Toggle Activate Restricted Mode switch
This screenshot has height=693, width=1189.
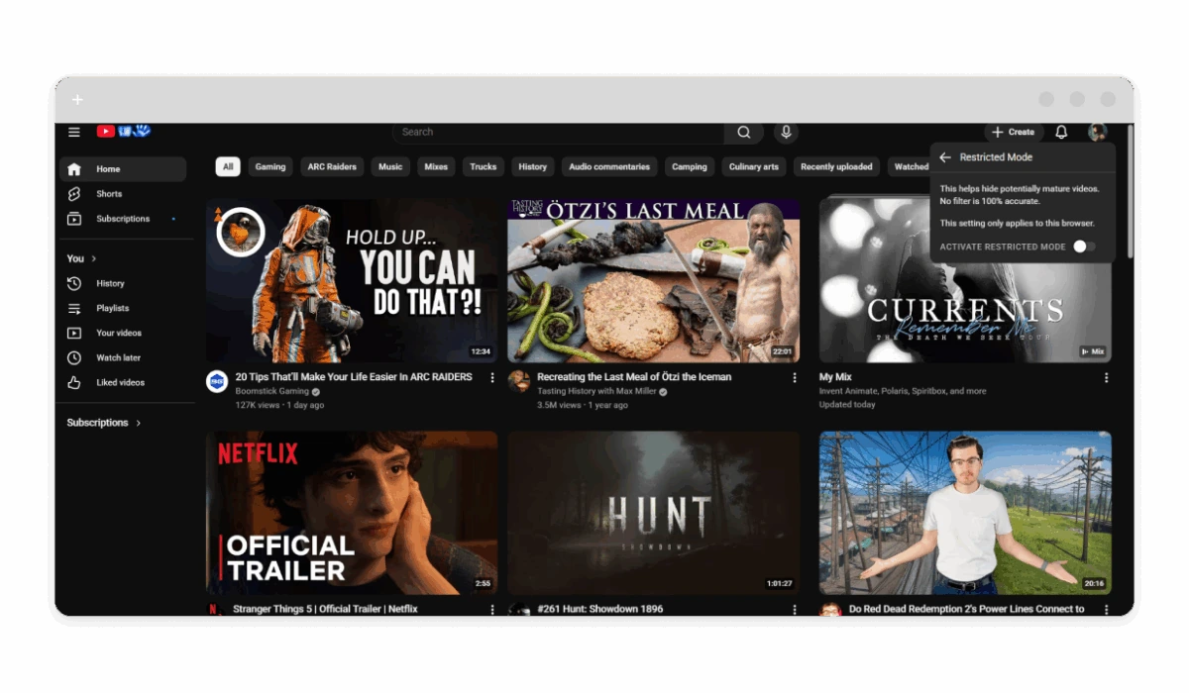[x=1084, y=247]
